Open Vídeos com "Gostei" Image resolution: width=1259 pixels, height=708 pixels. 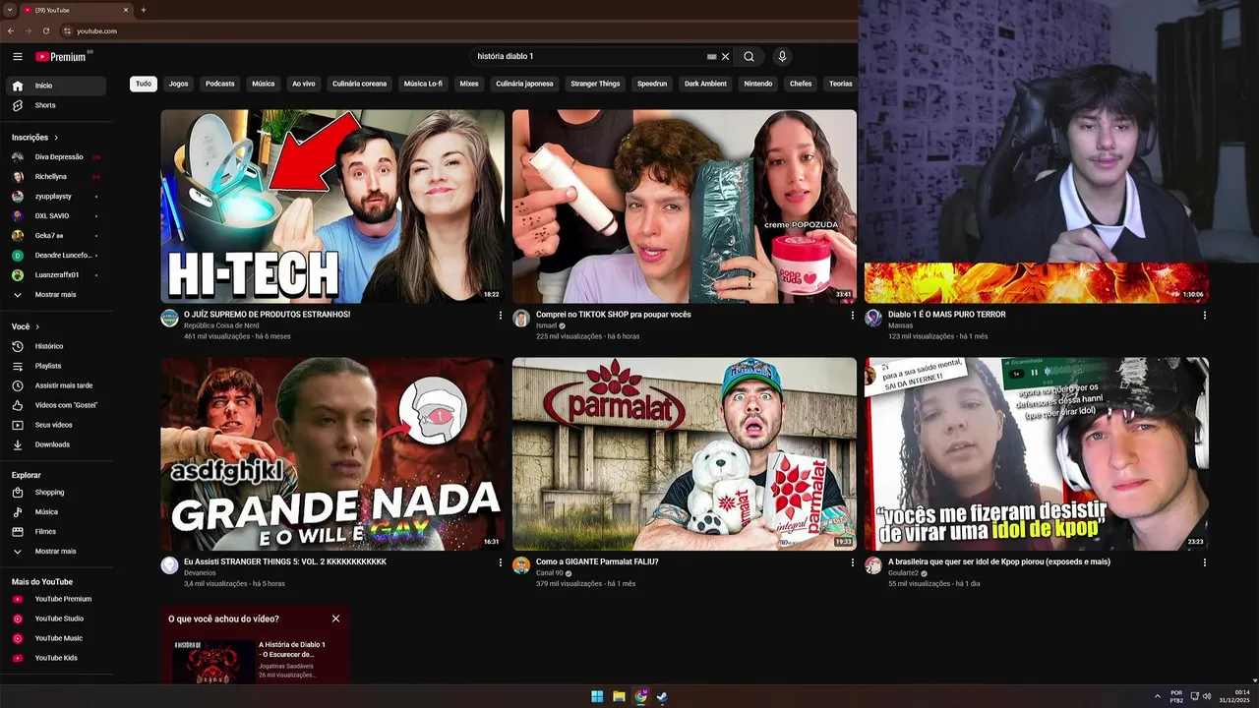[55, 405]
